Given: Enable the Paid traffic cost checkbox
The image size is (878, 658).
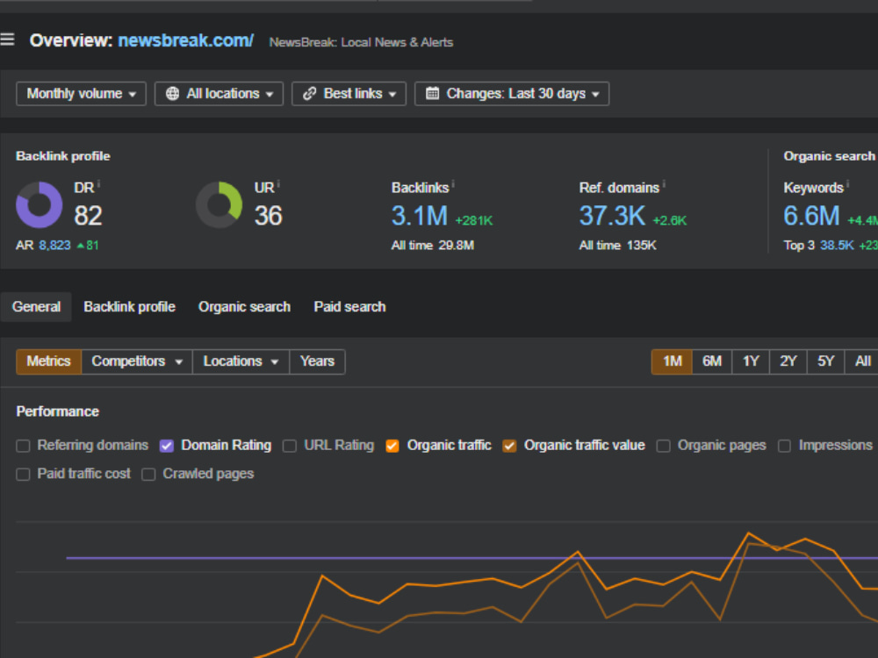Looking at the screenshot, I should [x=23, y=475].
